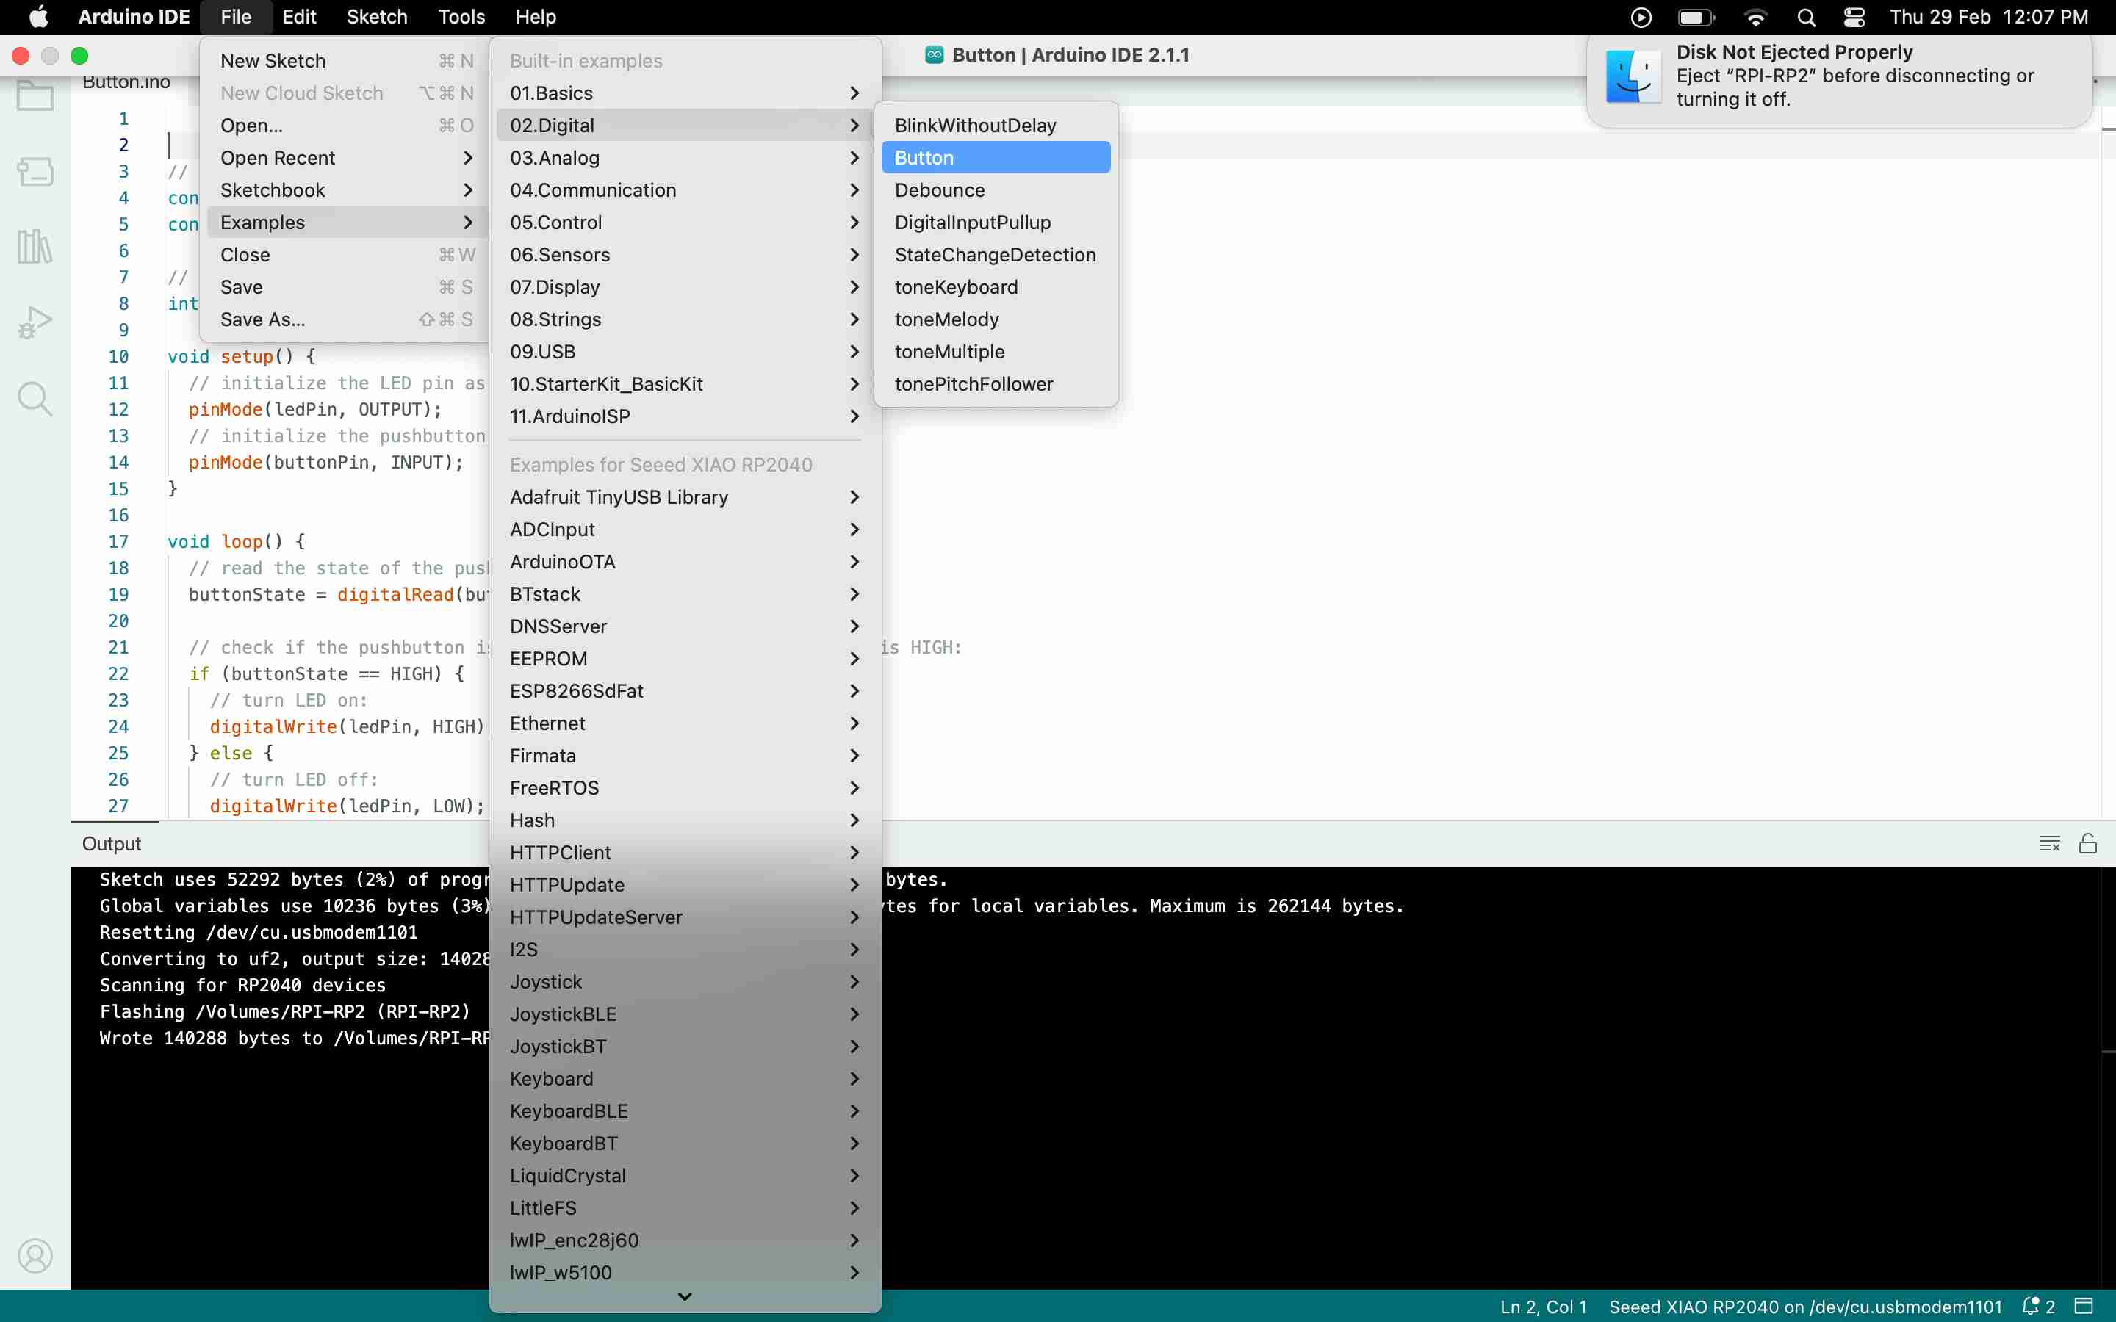The height and width of the screenshot is (1322, 2116).
Task: Select the toneMelody example
Action: point(996,319)
